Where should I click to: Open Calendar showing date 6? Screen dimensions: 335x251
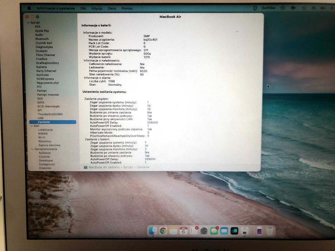(183, 231)
